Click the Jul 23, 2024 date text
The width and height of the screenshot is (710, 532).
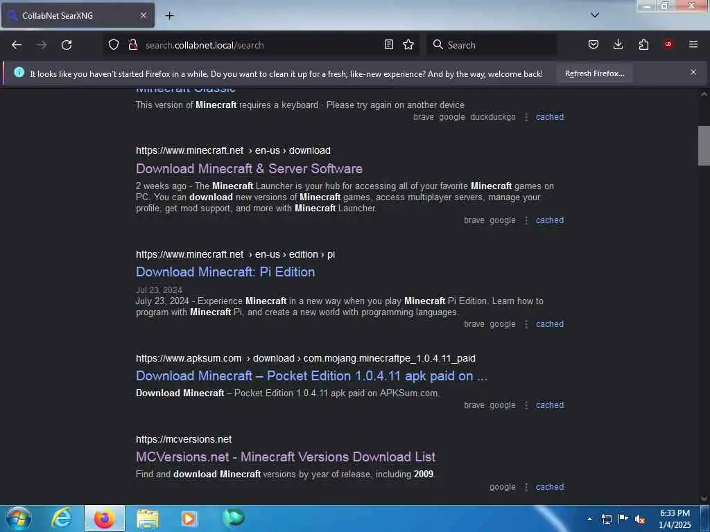[x=159, y=290]
